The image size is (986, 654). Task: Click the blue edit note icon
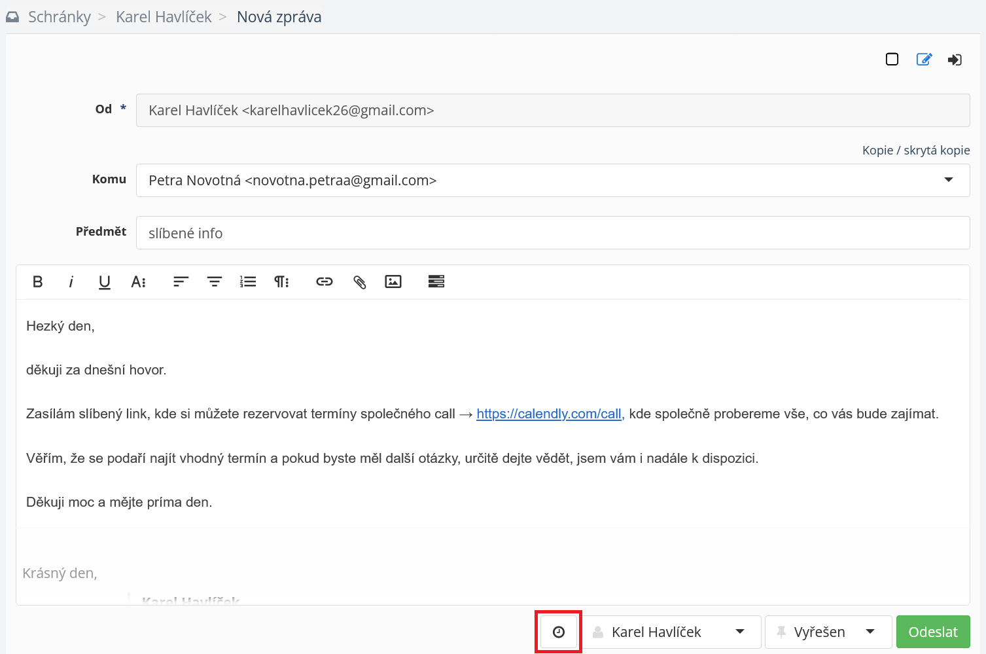click(924, 60)
